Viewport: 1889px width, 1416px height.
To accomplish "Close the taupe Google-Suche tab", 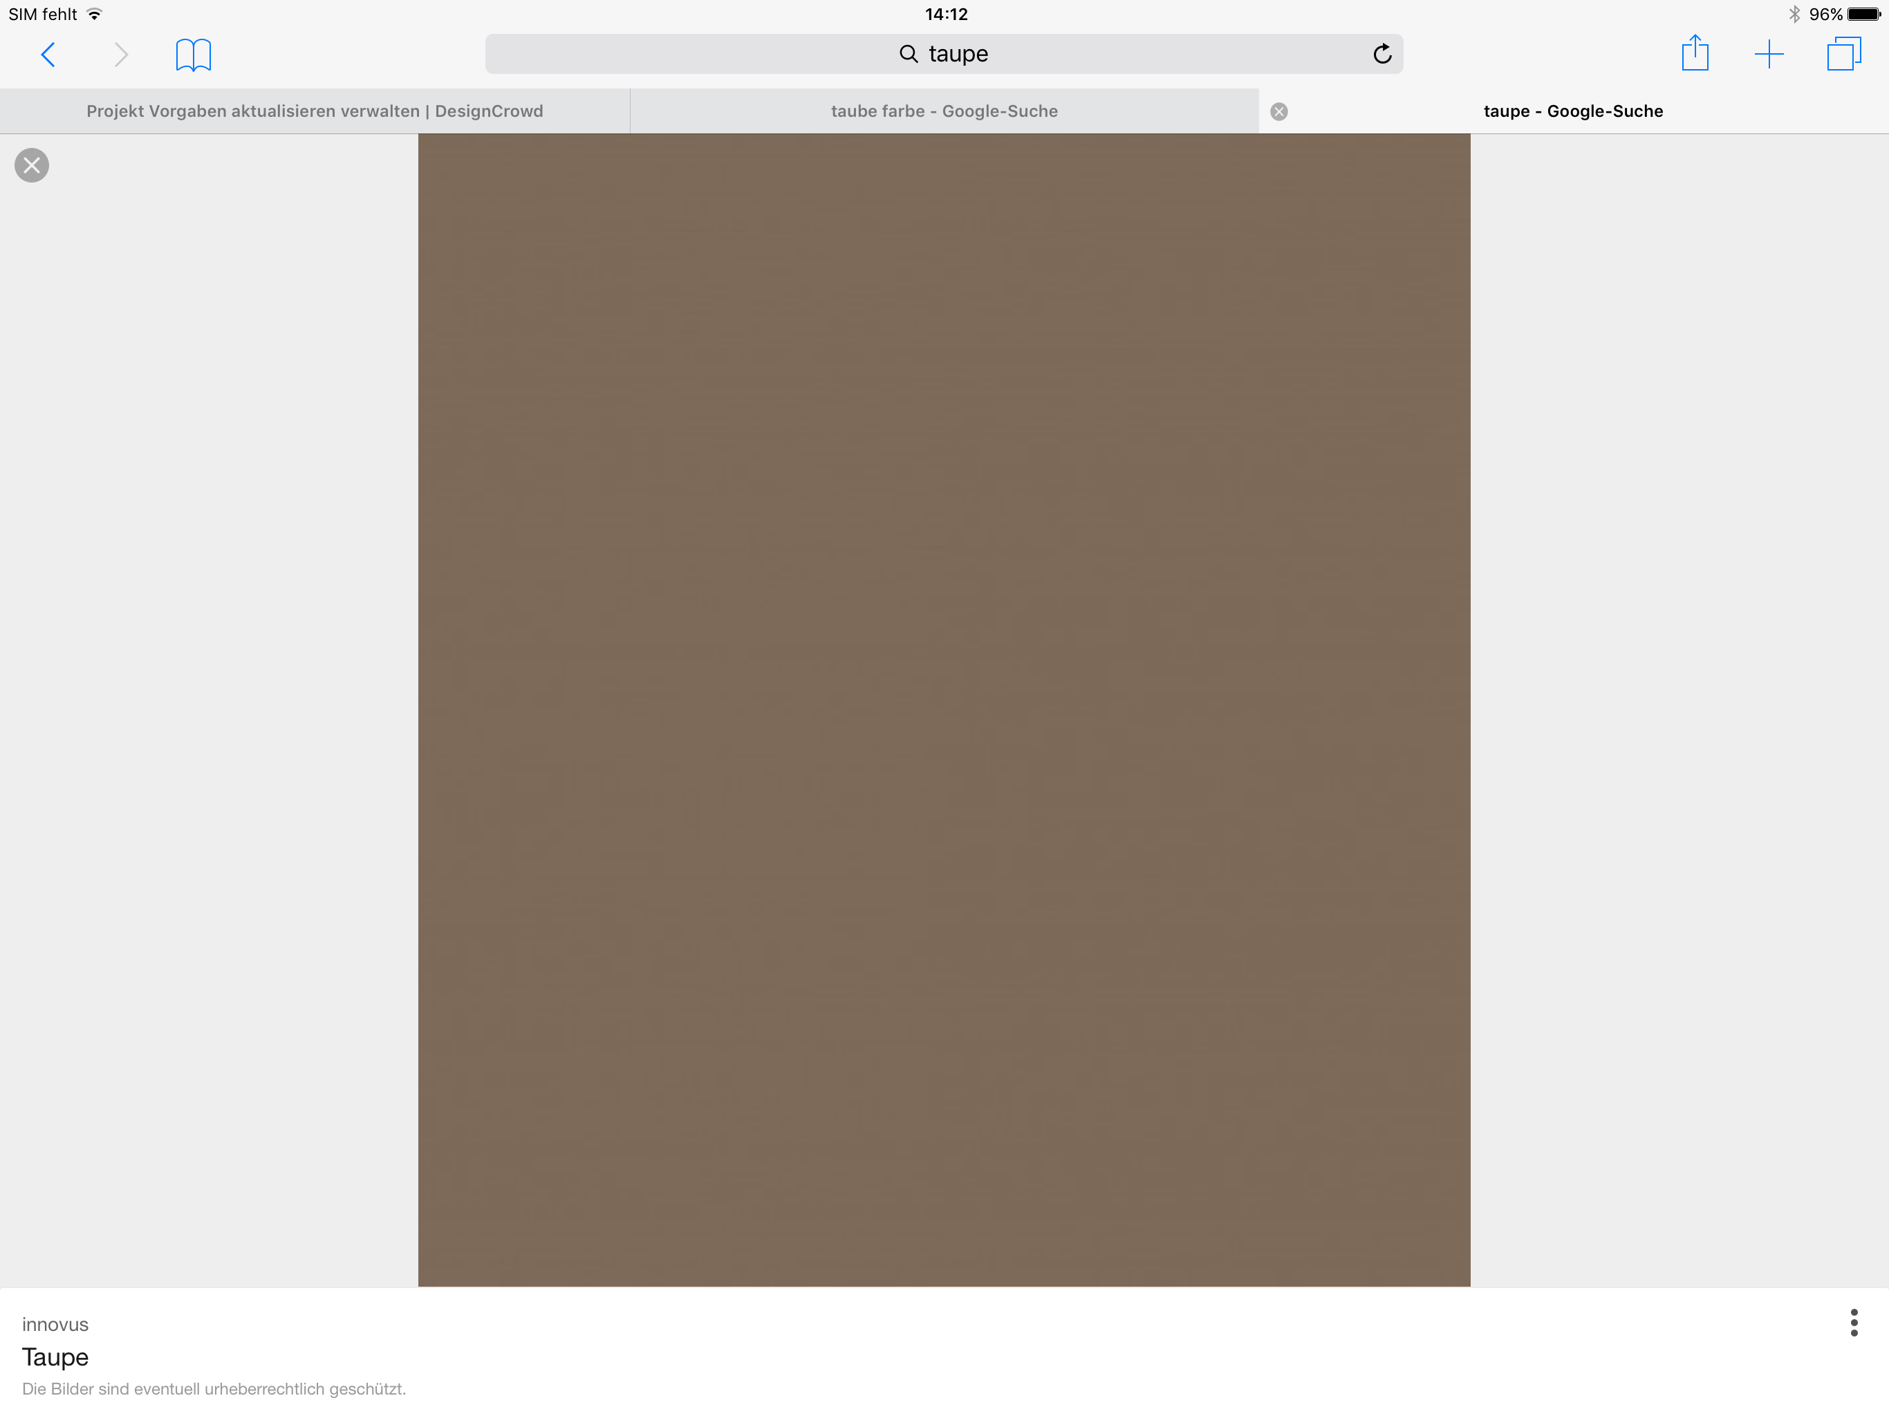I will pyautogui.click(x=1278, y=111).
